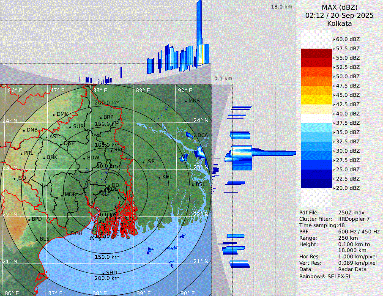This screenshot has height=296, width=383.
Task: Select the KHL station marker
Action: (159, 177)
